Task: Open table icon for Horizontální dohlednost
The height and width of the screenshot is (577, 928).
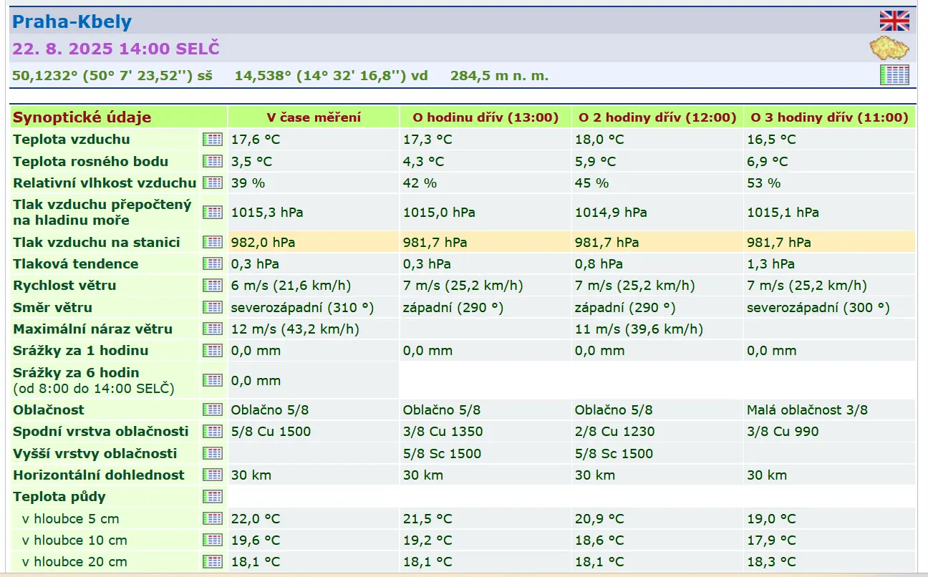Action: tap(213, 475)
